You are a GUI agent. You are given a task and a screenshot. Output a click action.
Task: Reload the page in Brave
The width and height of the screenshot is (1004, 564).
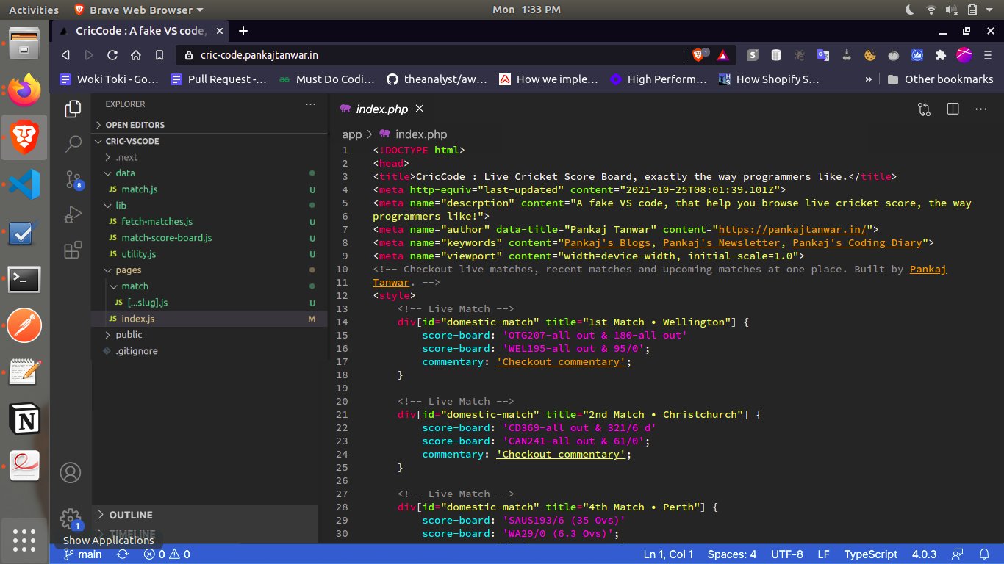(x=112, y=55)
